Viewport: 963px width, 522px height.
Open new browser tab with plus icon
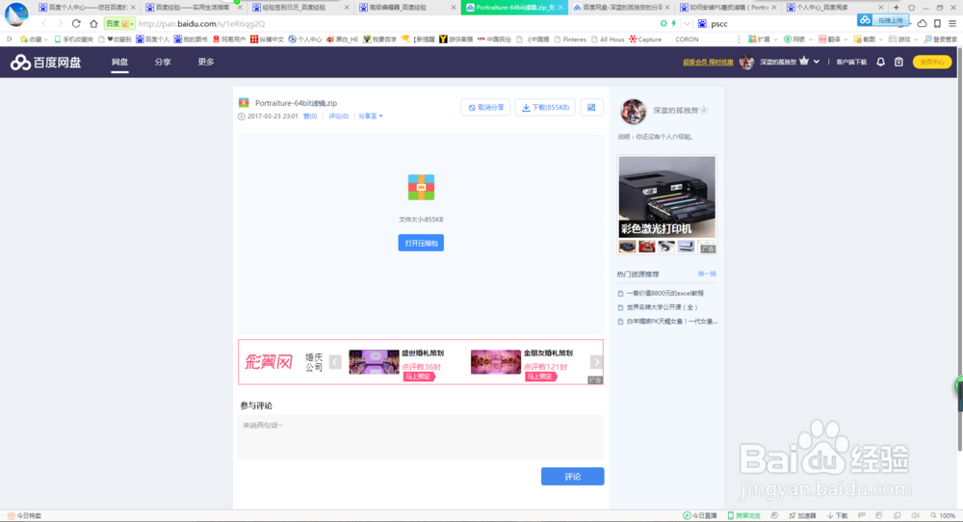click(896, 8)
